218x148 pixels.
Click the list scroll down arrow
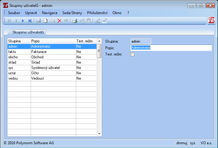pos(99,134)
